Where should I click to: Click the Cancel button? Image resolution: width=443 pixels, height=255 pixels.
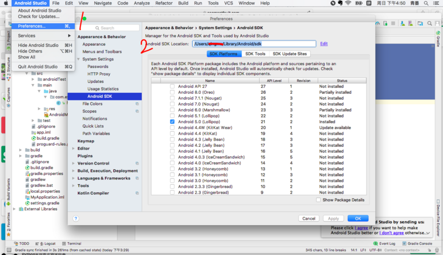[309, 219]
